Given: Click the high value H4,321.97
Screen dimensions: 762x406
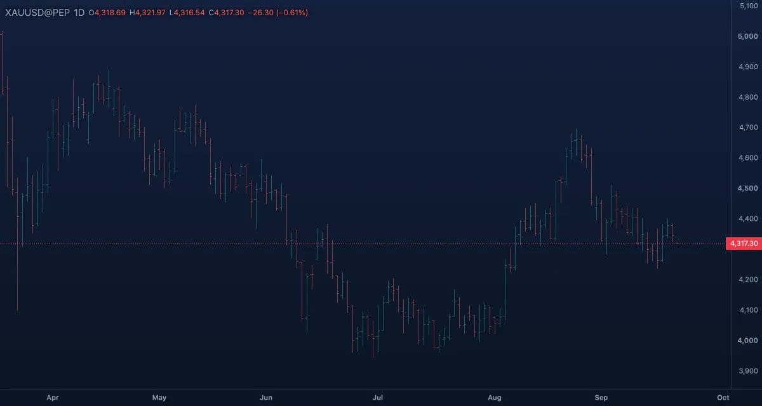Looking at the screenshot, I should click(147, 13).
